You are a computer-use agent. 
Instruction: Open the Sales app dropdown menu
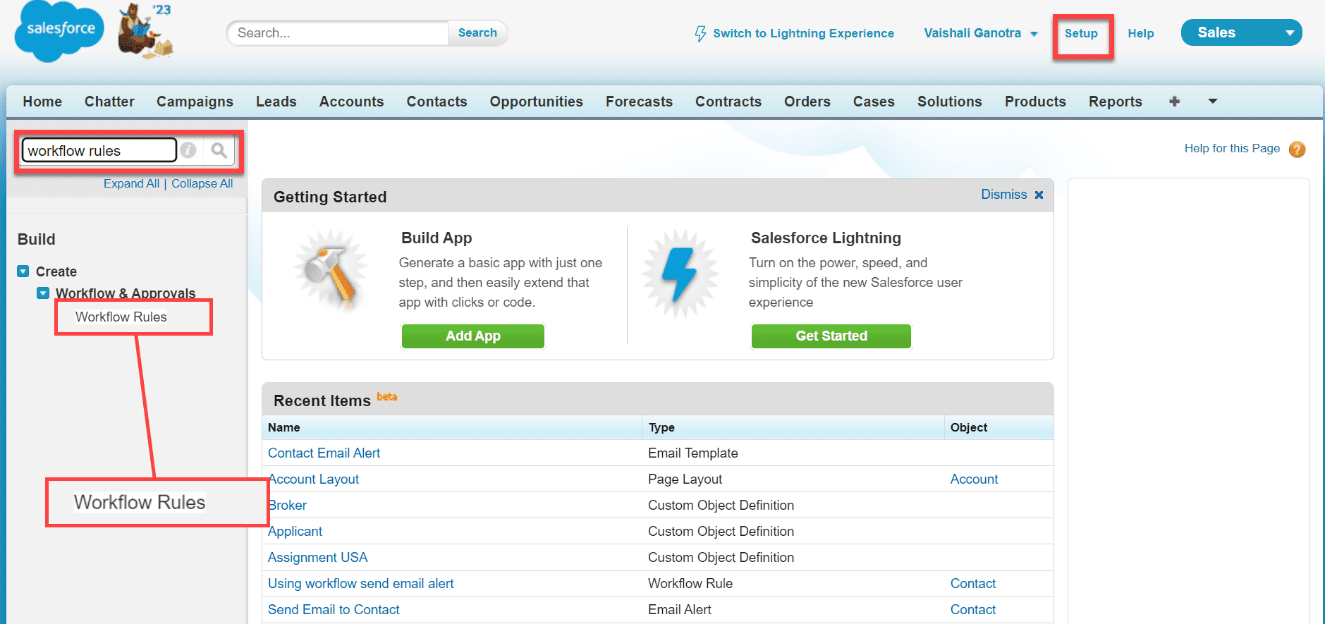(x=1241, y=32)
